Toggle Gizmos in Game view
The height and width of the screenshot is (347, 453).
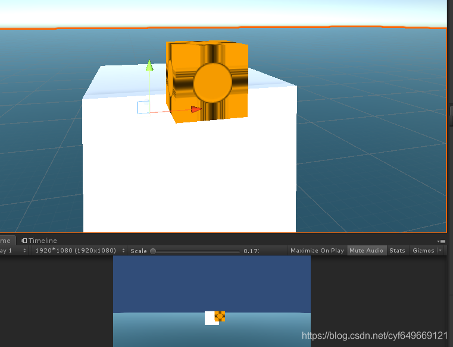tap(423, 251)
